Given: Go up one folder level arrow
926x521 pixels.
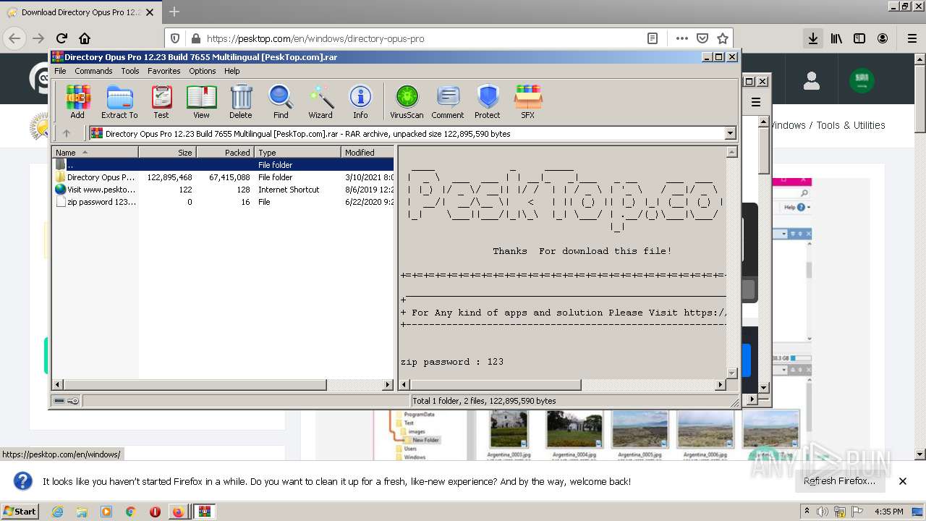Looking at the screenshot, I should (x=67, y=133).
